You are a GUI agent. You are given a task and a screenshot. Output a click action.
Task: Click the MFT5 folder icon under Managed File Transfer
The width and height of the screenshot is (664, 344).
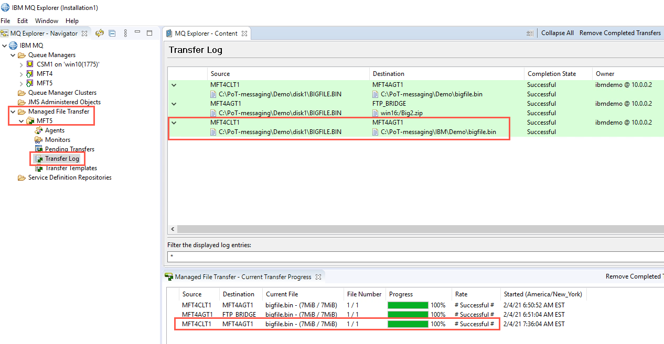(30, 121)
